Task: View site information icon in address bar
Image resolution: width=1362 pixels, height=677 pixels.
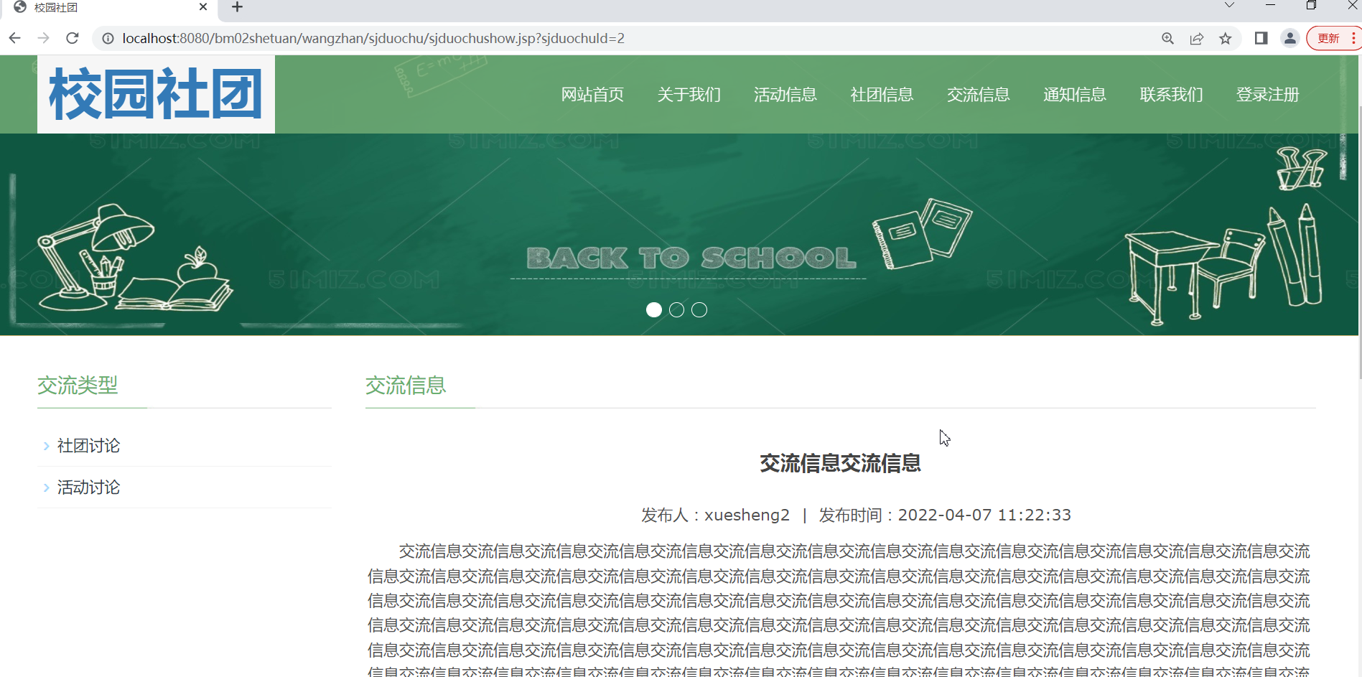Action: 108,39
